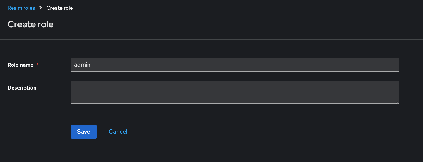Click the Description label
The width and height of the screenshot is (423, 162).
22,88
